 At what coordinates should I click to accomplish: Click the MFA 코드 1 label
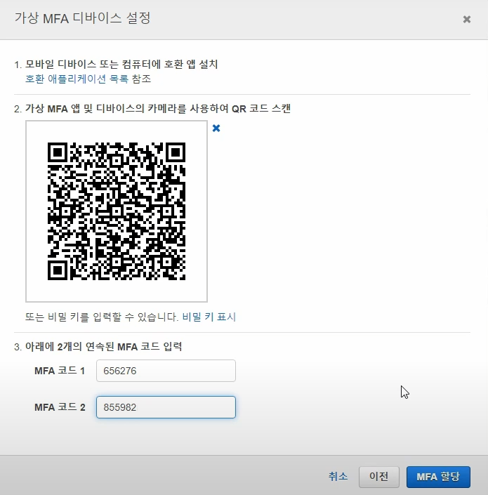point(60,371)
